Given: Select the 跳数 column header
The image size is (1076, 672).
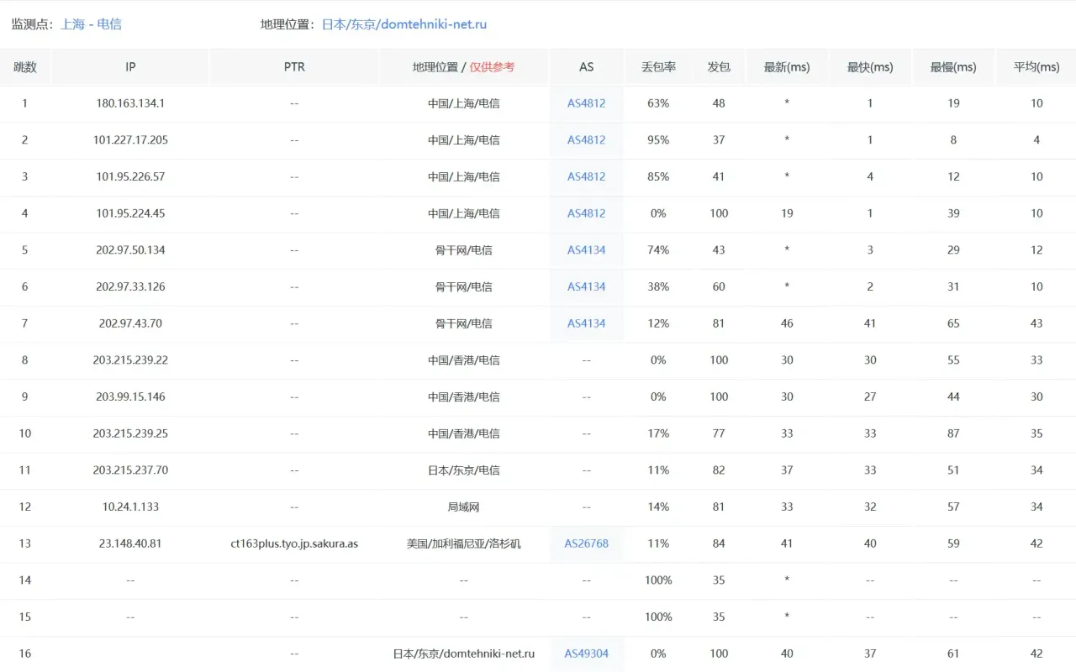Looking at the screenshot, I should [25, 67].
